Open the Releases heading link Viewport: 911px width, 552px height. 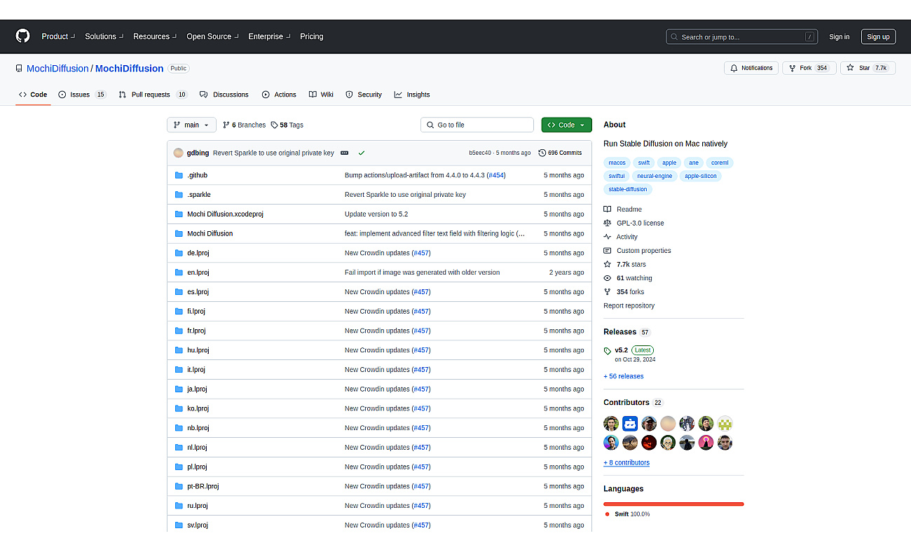[x=627, y=332]
